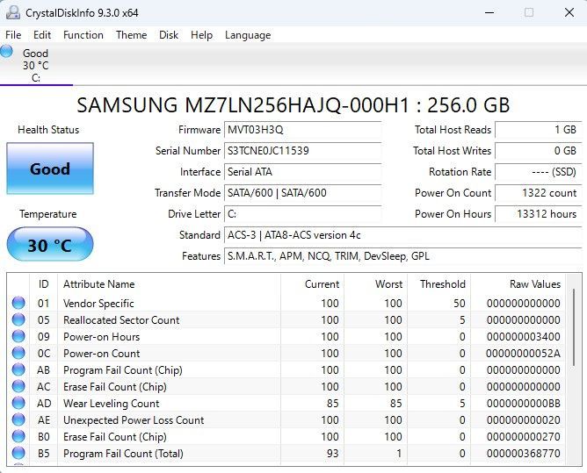Open the Disk menu
The width and height of the screenshot is (587, 473).
click(x=169, y=35)
